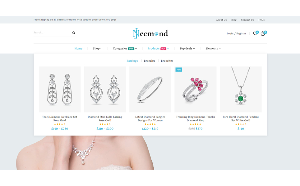Switch to the Bracelet tab
This screenshot has width=300, height=186.
tap(149, 61)
